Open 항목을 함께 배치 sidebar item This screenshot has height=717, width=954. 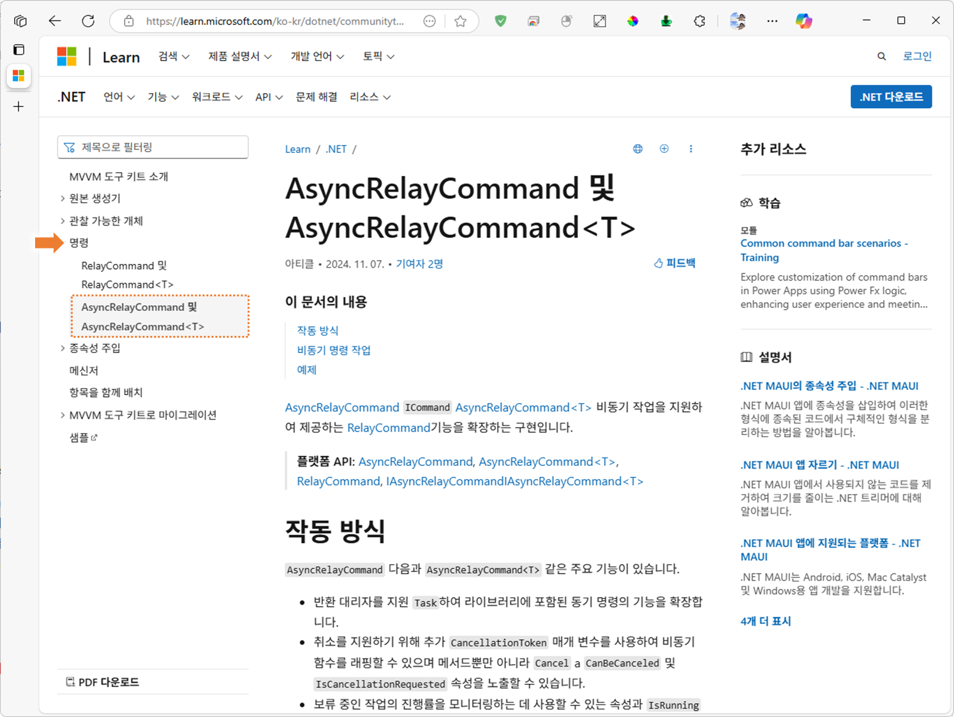pos(106,393)
